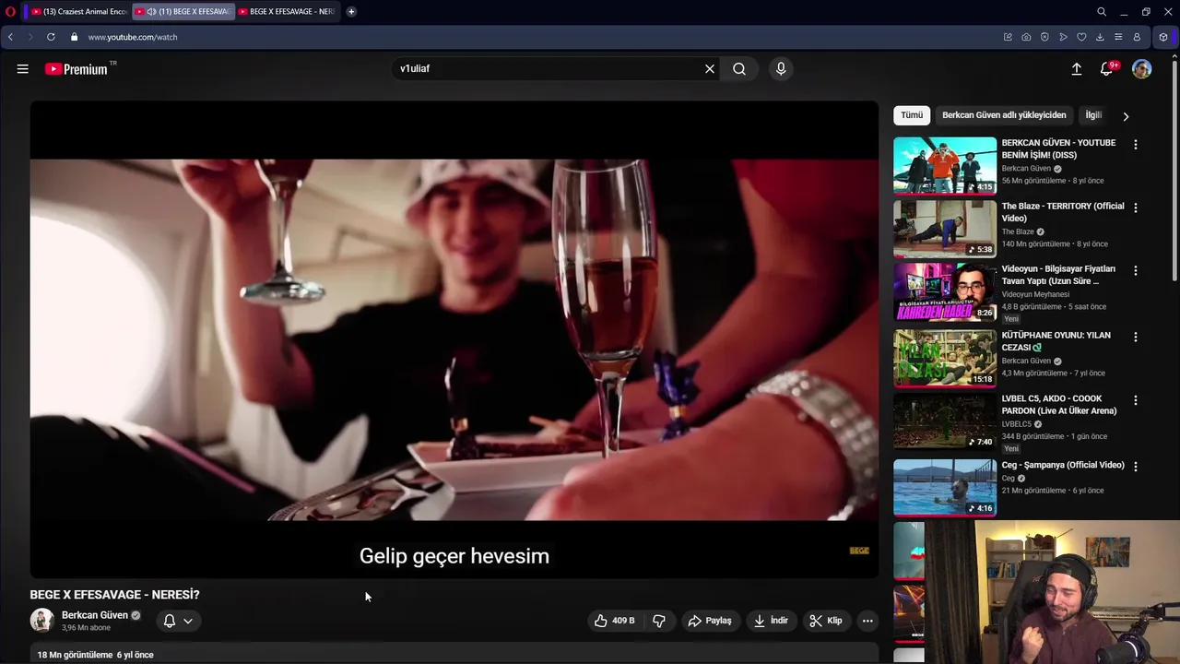Like the video (409 B)
The height and width of the screenshot is (664, 1180).
(615, 621)
